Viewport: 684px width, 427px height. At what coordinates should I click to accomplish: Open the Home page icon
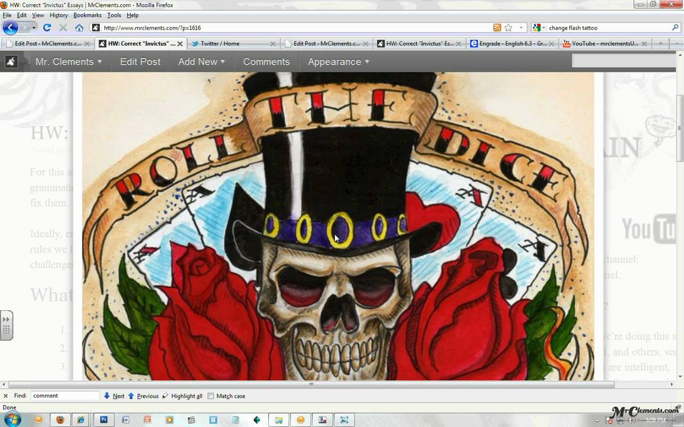point(79,27)
